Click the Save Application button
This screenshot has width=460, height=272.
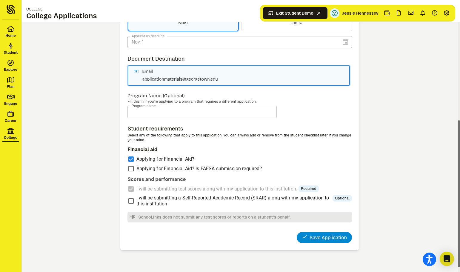tap(324, 238)
